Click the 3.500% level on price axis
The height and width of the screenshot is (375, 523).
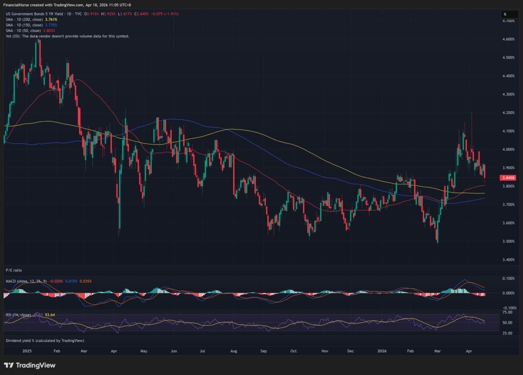509,241
